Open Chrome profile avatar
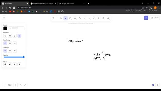The image size is (161, 91). (155, 8)
